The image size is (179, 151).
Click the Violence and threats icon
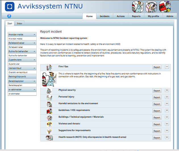49,125
